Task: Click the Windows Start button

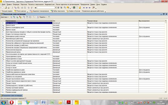Action: tap(4, 103)
